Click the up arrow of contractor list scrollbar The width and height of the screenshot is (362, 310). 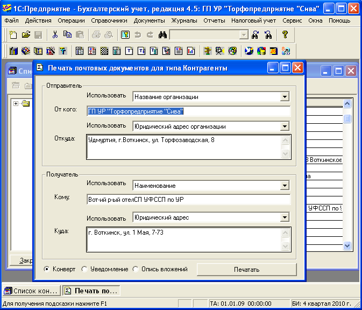[x=347, y=104]
